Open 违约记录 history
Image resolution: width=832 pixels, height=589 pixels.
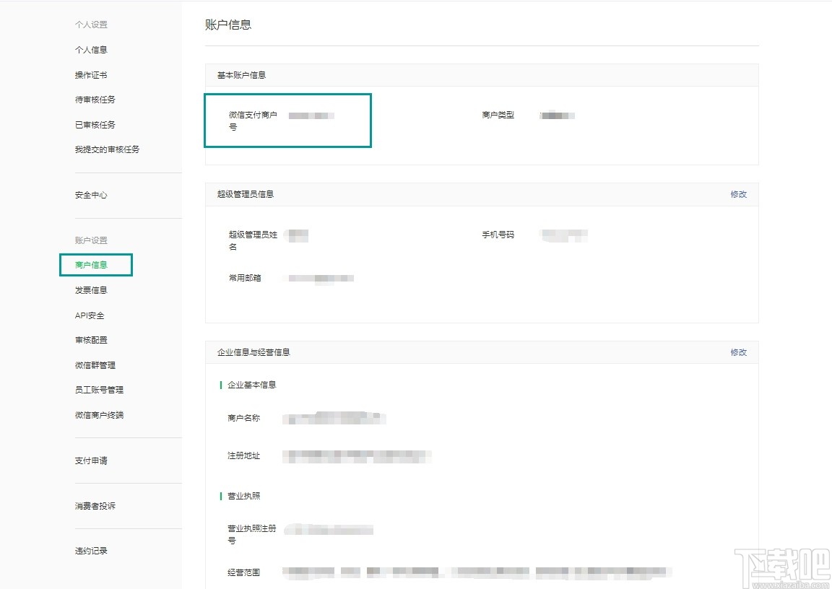point(90,550)
